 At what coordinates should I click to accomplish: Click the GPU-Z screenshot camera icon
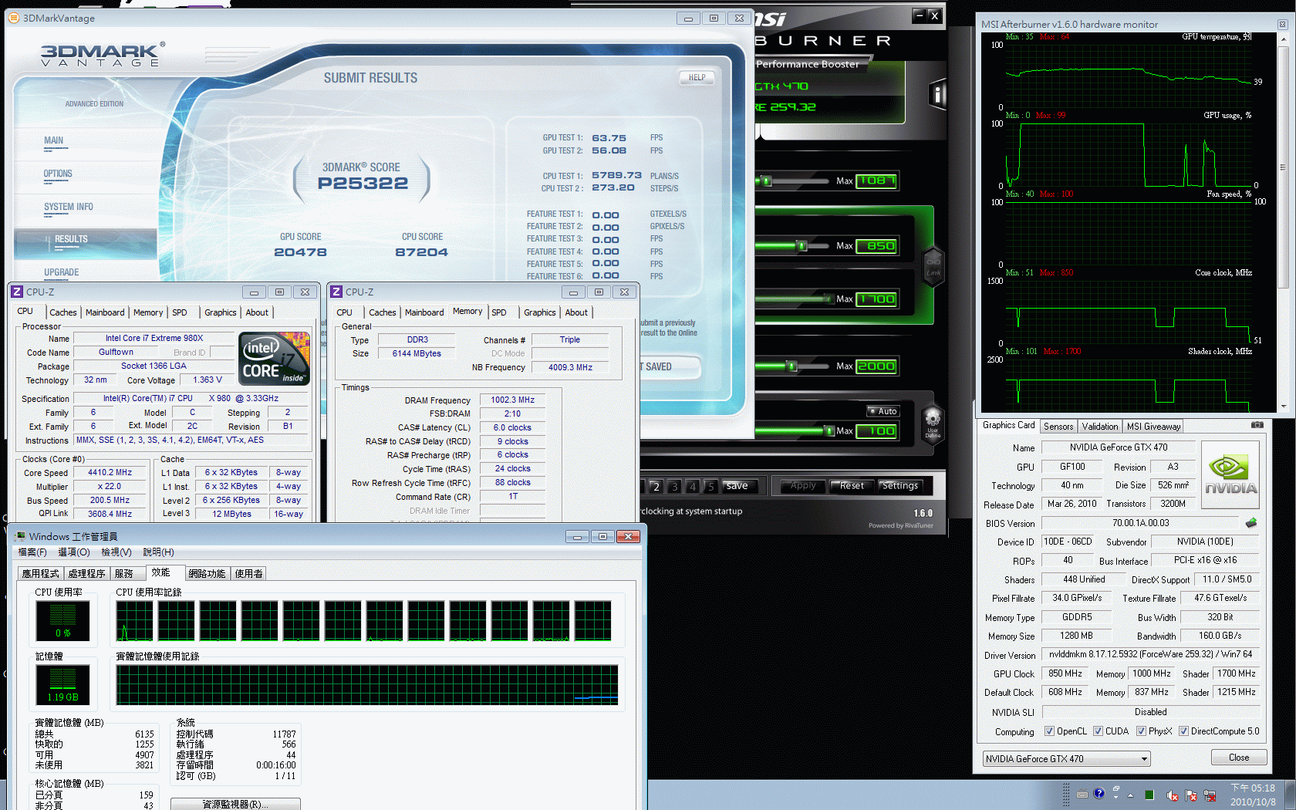click(1257, 425)
